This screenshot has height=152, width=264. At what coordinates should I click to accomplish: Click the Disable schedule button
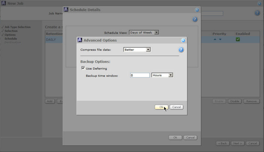point(235,101)
